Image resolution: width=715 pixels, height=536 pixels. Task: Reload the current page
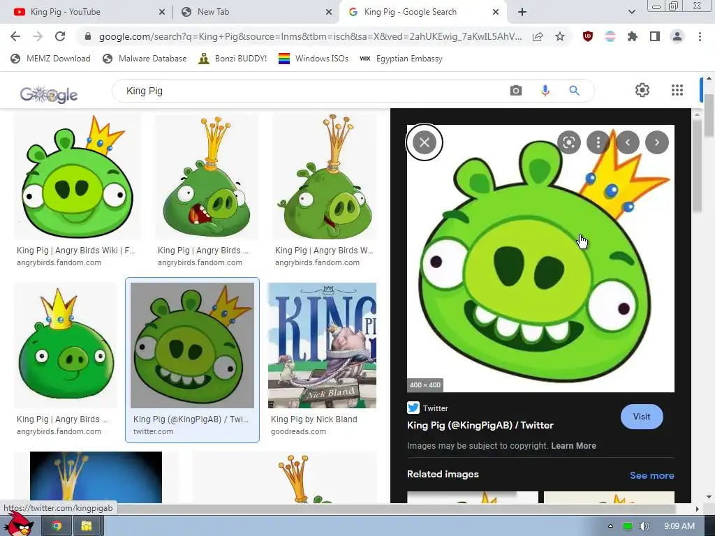point(60,36)
